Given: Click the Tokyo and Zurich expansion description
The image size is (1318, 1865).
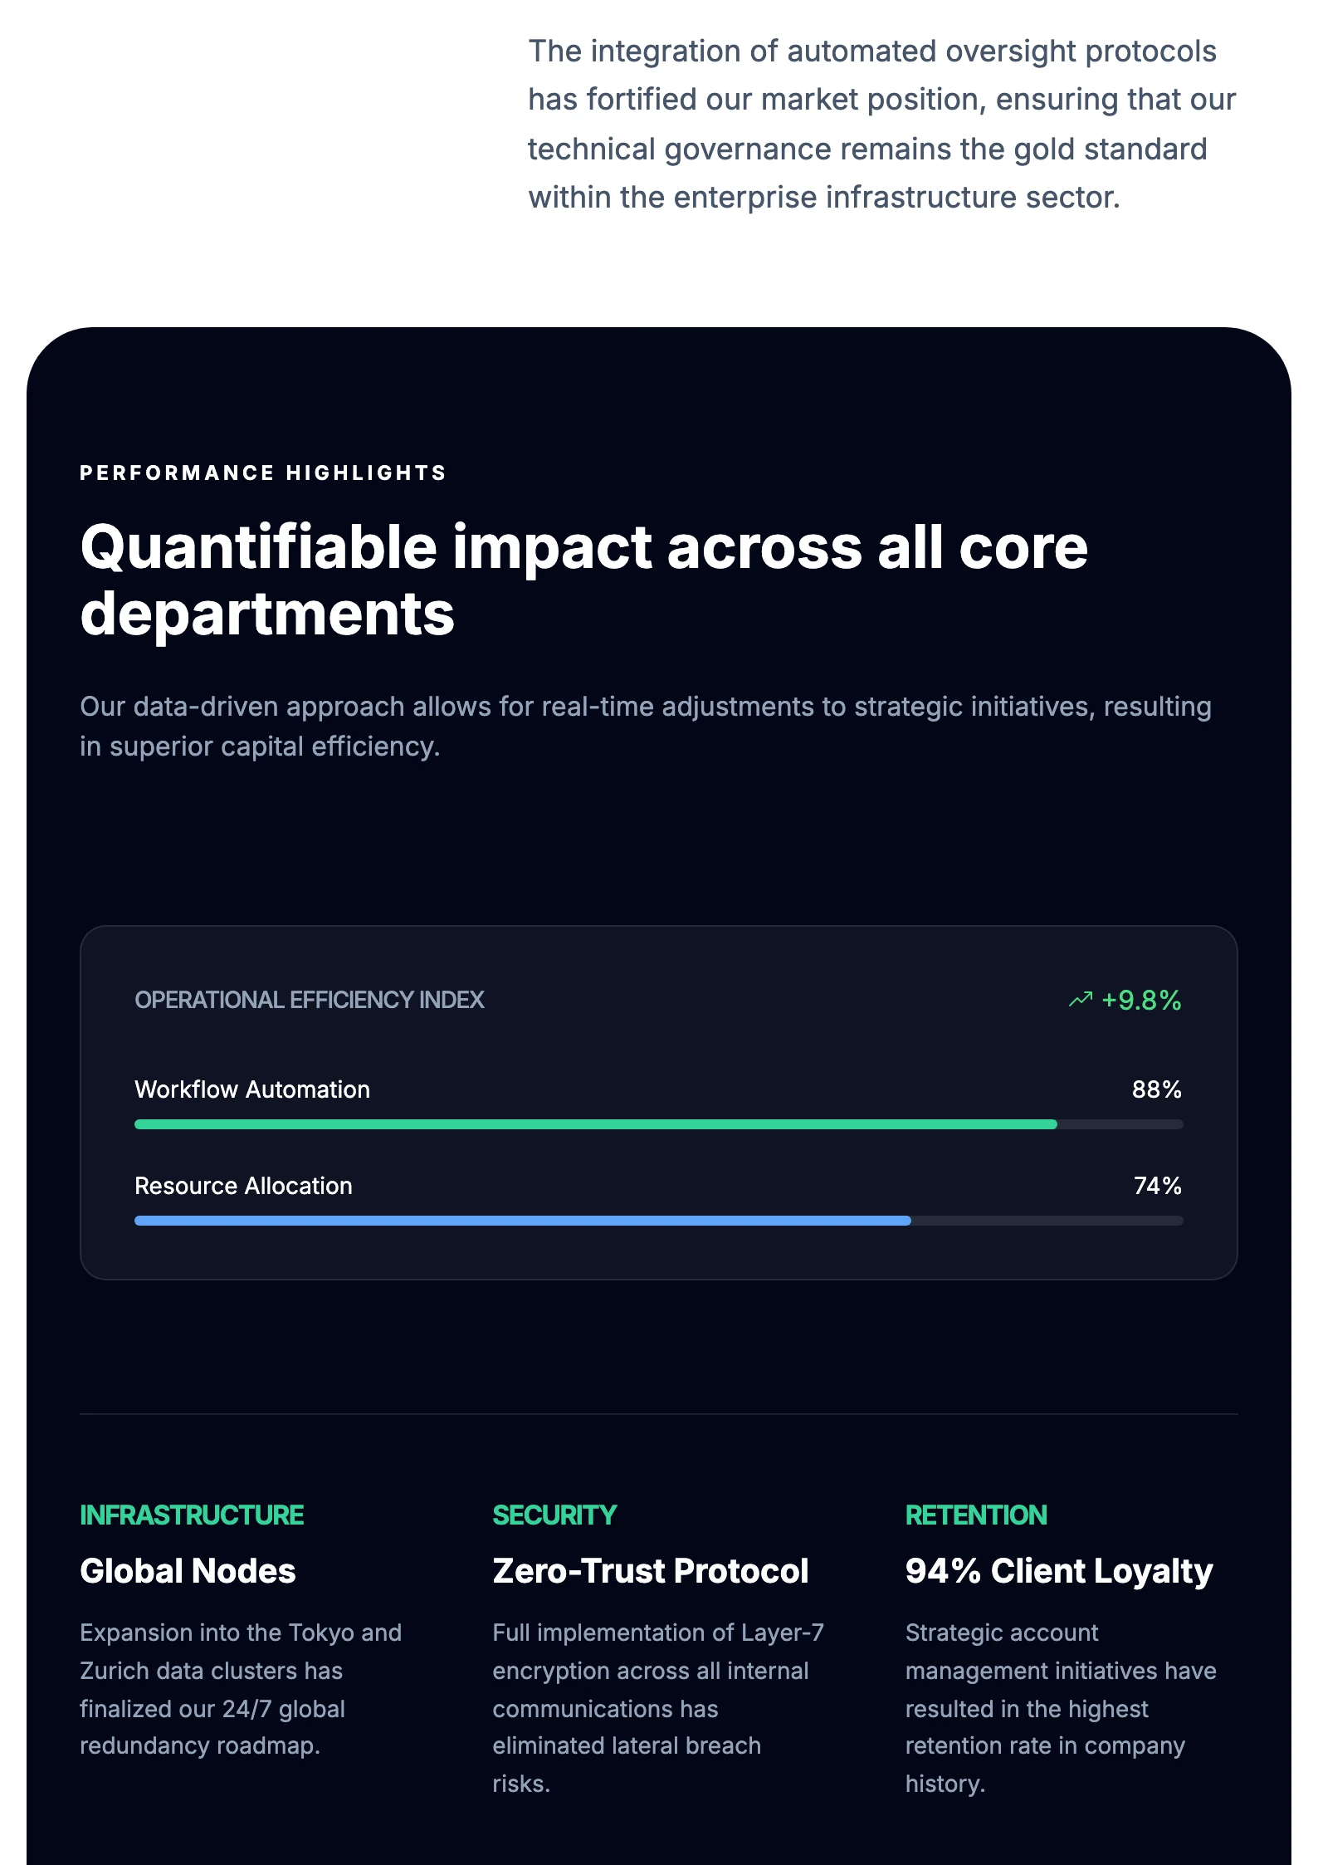Looking at the screenshot, I should tap(241, 1689).
